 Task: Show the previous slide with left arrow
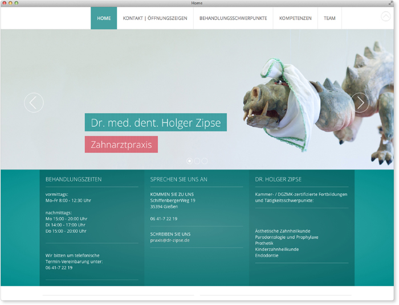pos(34,102)
